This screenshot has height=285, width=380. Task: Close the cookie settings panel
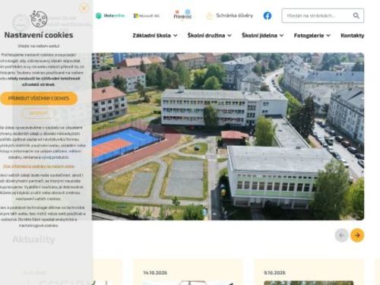coord(84,8)
